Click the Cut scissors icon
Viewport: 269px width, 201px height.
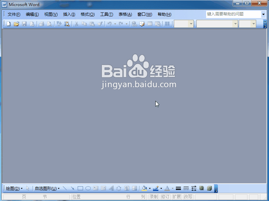pos(77,24)
